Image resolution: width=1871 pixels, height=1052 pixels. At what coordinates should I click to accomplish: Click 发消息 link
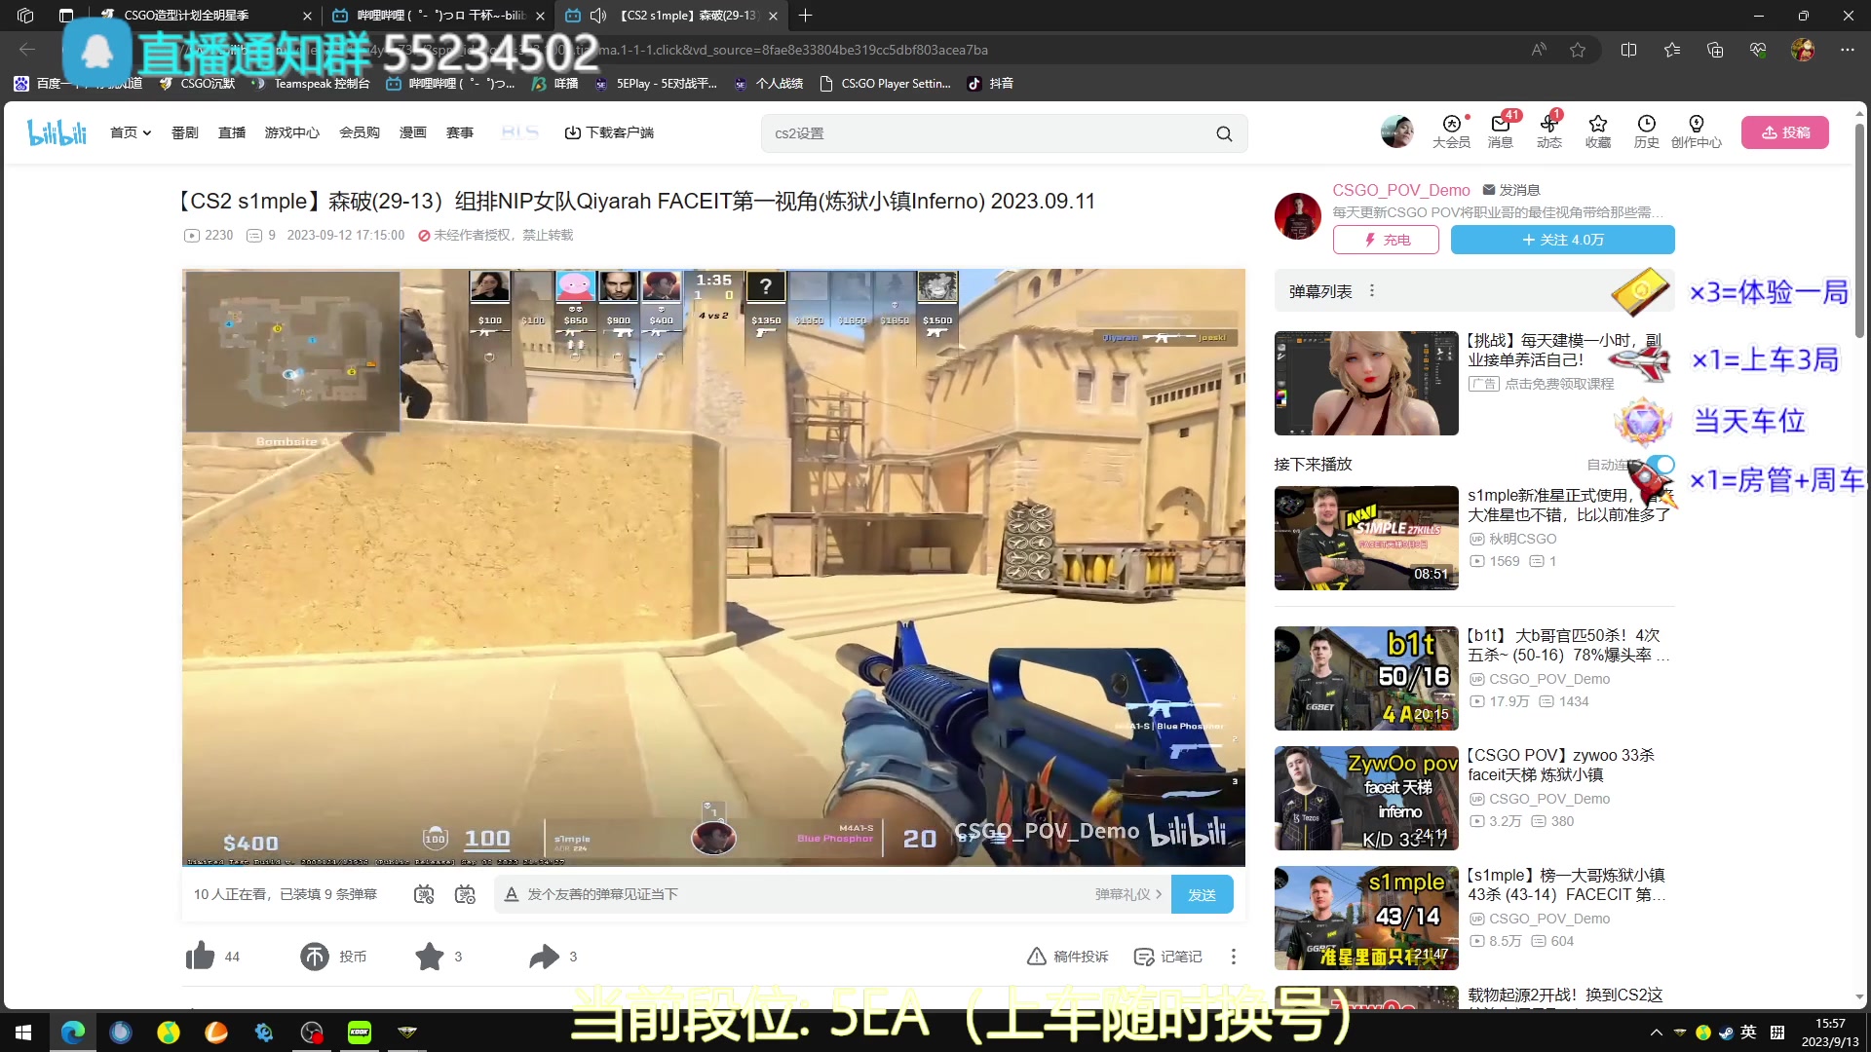click(x=1511, y=190)
